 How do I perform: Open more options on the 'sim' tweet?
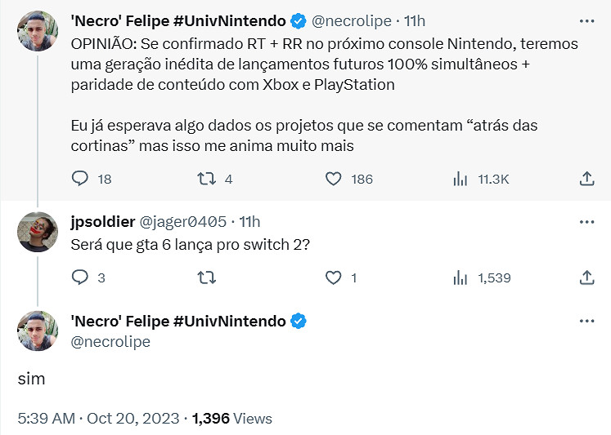coord(586,321)
